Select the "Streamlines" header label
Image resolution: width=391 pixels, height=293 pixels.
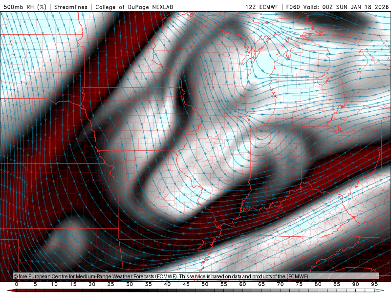tap(71, 7)
